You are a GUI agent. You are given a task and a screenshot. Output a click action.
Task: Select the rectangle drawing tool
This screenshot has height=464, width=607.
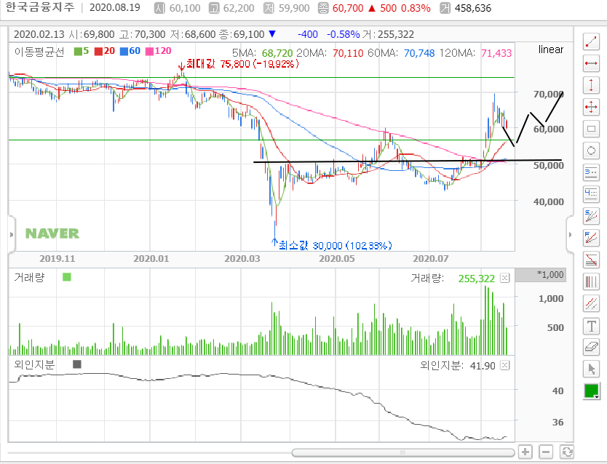[x=591, y=129]
